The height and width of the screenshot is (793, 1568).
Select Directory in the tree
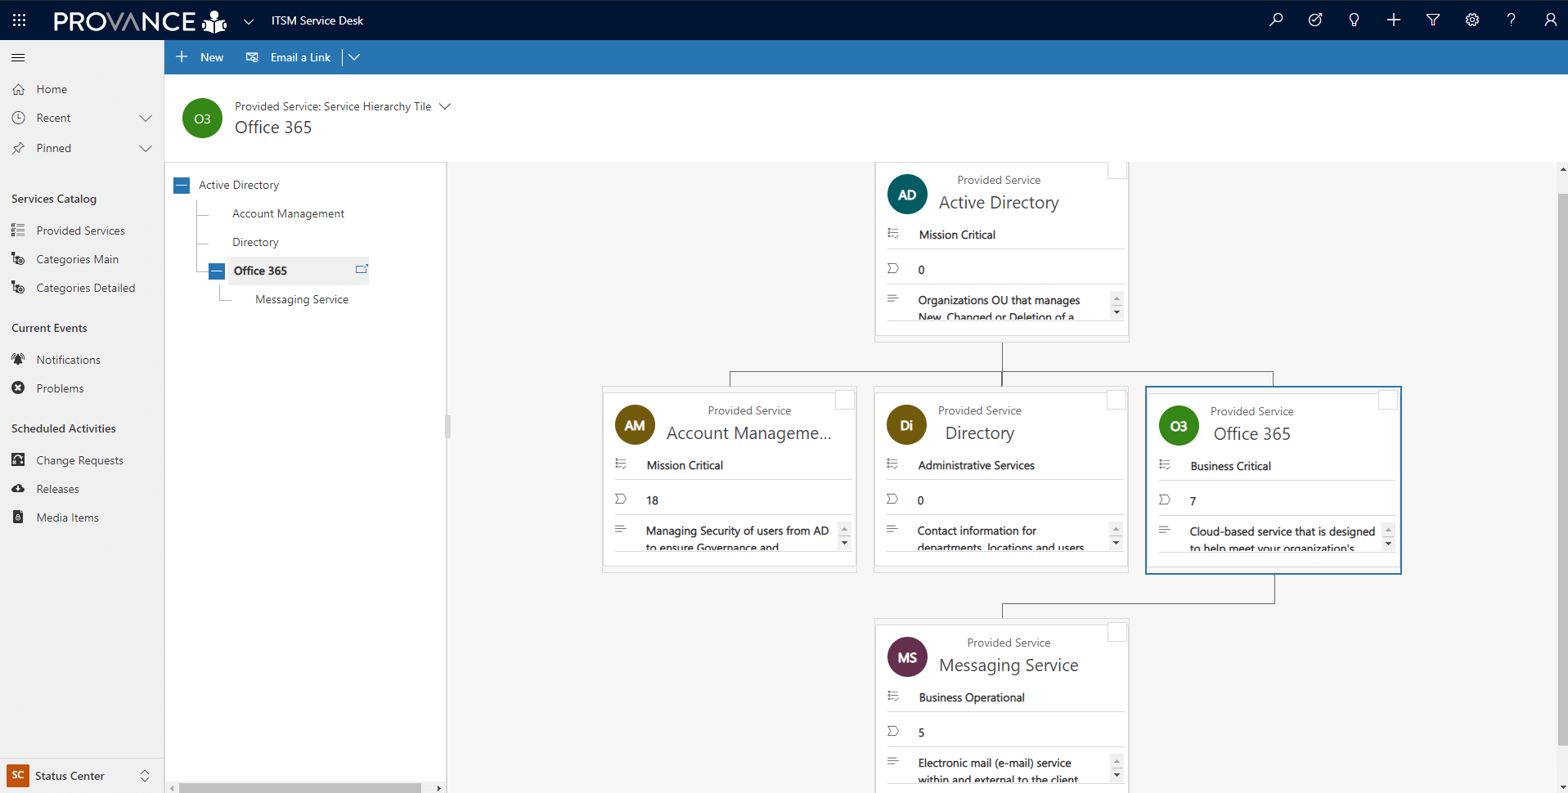click(x=255, y=242)
